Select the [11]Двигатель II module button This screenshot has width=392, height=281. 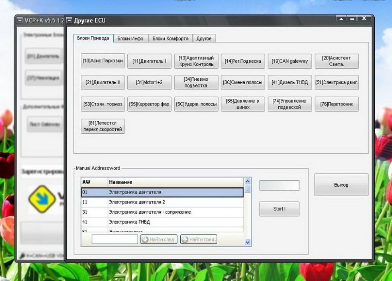click(149, 61)
